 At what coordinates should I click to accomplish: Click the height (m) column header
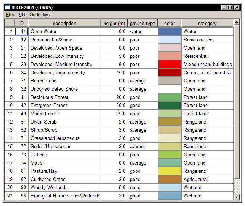point(114,23)
